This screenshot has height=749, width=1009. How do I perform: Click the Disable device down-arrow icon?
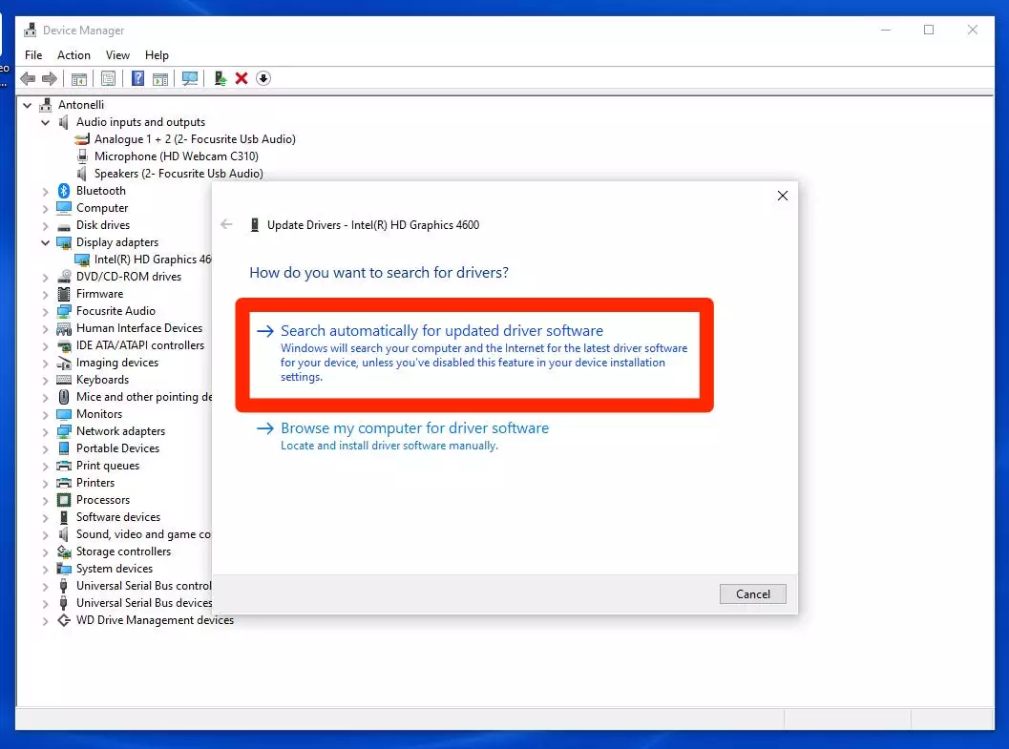(x=263, y=78)
